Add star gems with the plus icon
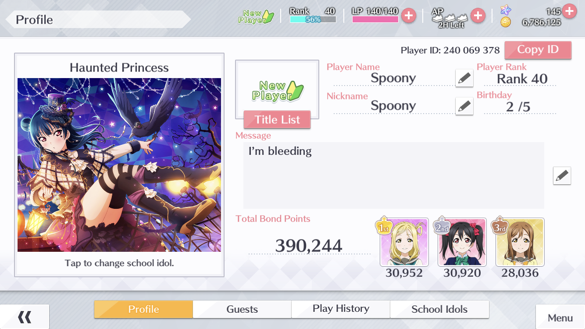This screenshot has height=329, width=585. [x=569, y=11]
